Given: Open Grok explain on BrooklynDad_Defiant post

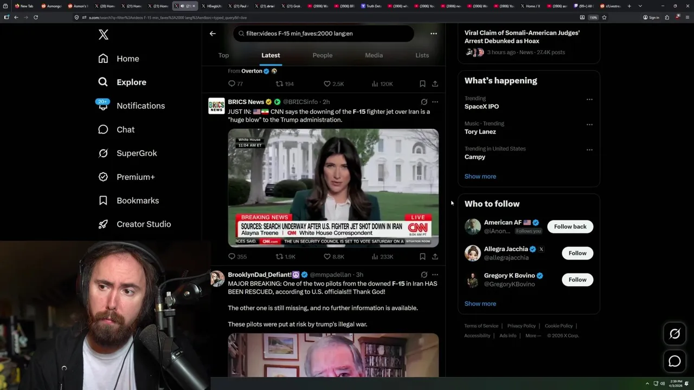Looking at the screenshot, I should pos(424,275).
